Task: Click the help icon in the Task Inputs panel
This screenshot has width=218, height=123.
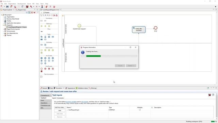Action: 213,95
